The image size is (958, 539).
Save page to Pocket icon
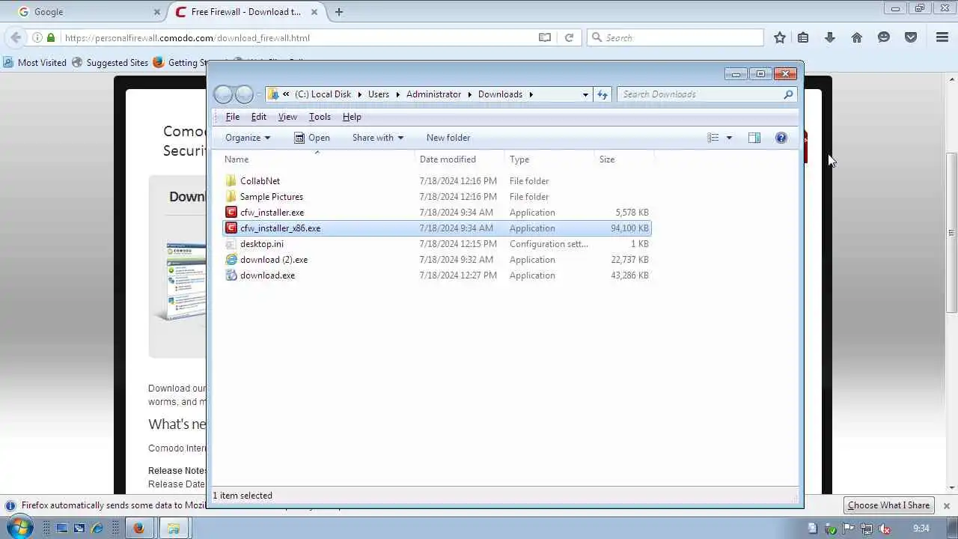pos(911,37)
